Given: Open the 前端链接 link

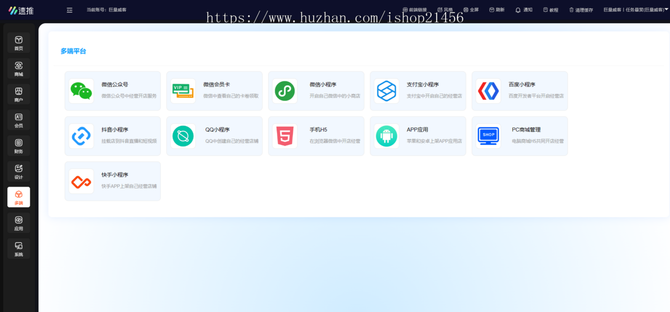Looking at the screenshot, I should (414, 9).
